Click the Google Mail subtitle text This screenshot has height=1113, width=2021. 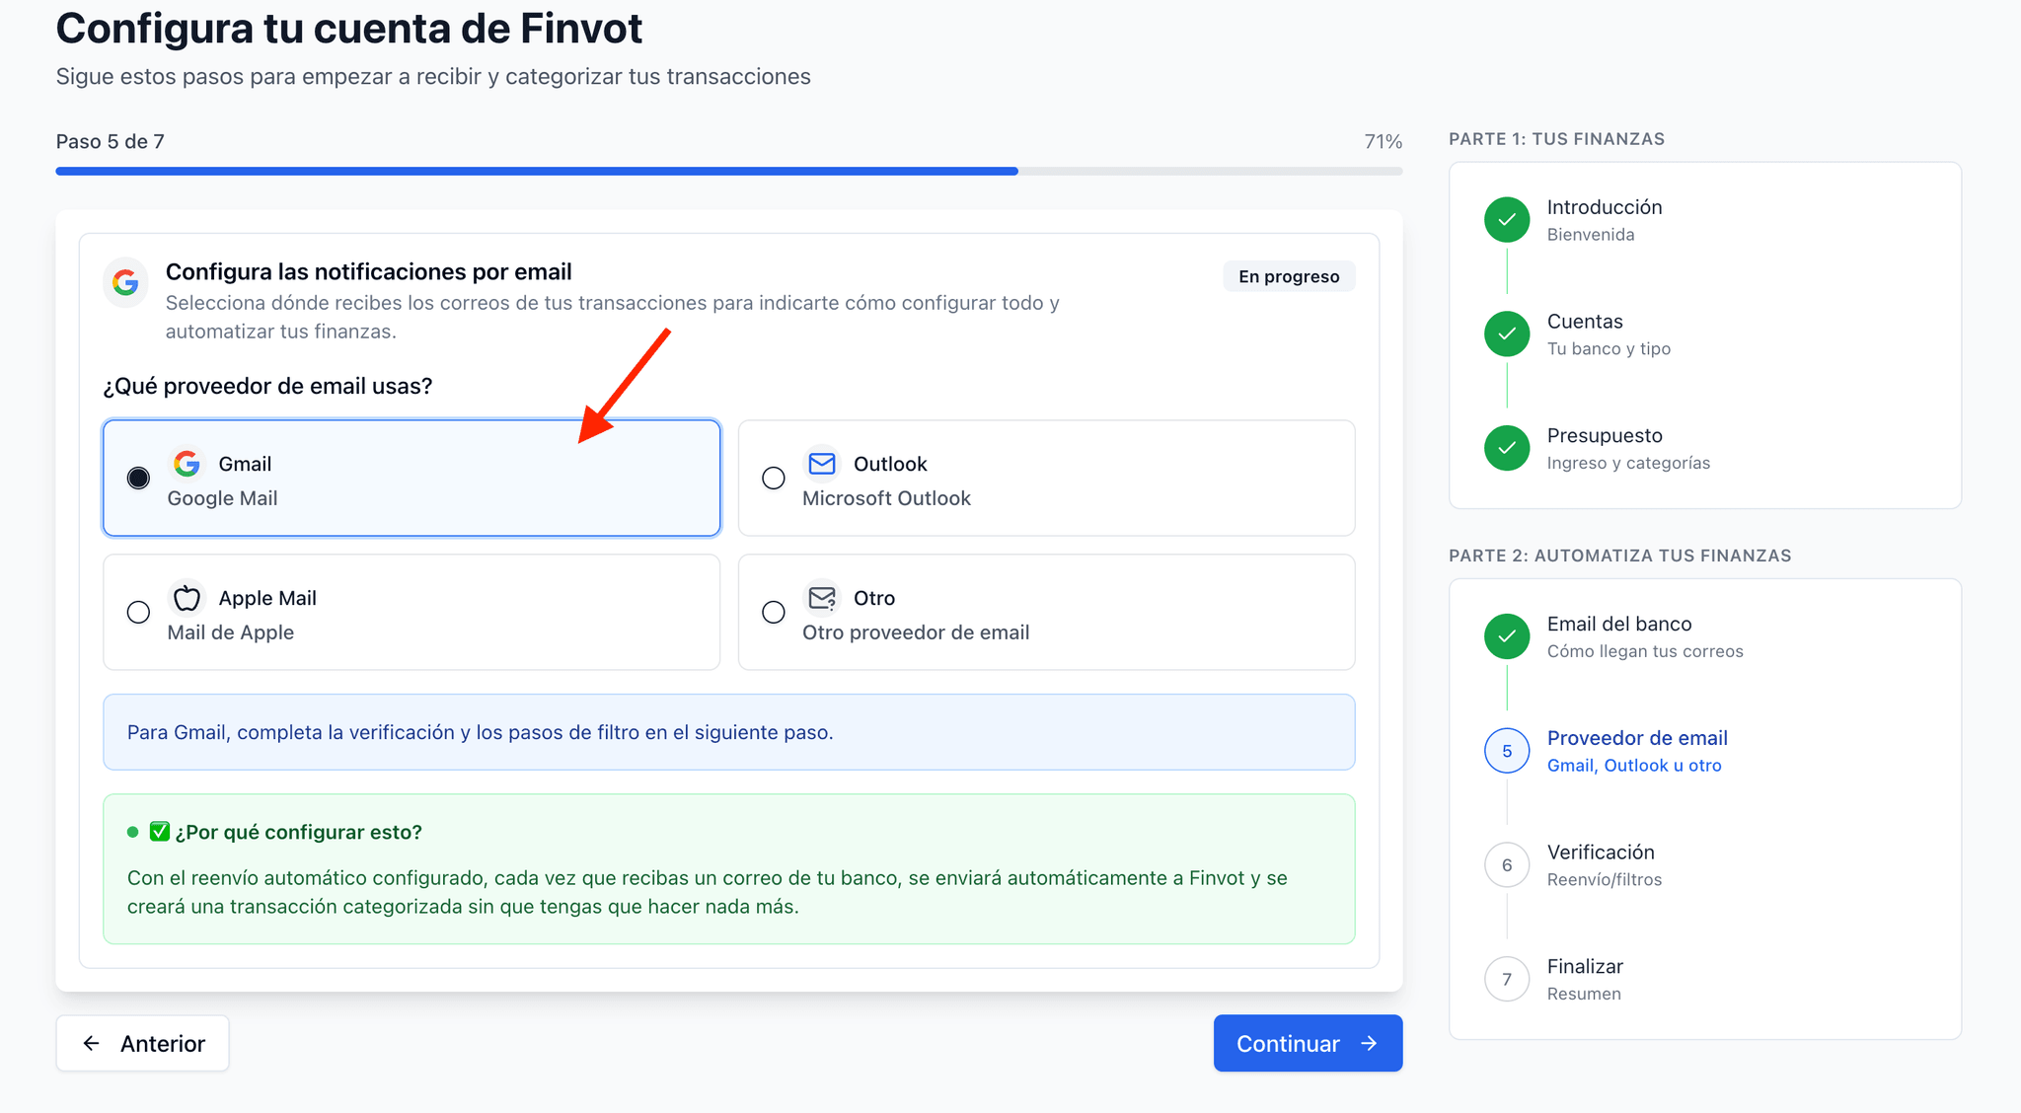coord(222,498)
